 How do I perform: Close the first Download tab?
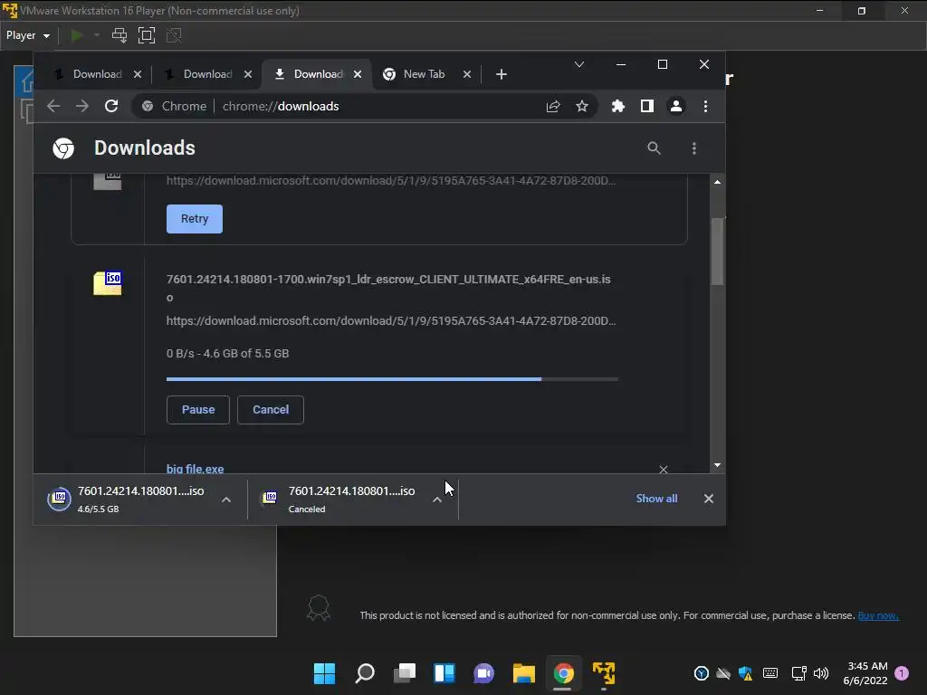(x=138, y=74)
